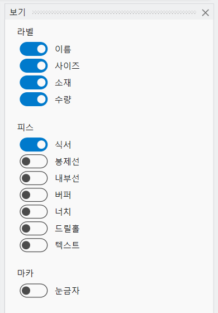This screenshot has width=218, height=313.
Task: Click the dotted panel drag handle
Action: (x=114, y=12)
